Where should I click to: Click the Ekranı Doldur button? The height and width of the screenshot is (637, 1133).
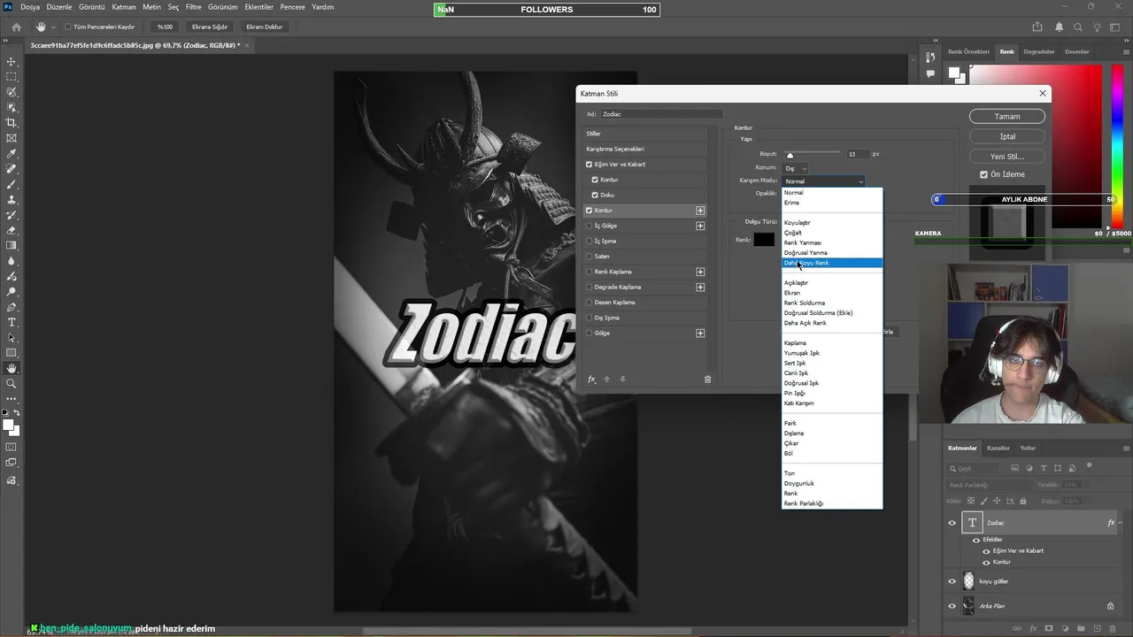click(265, 27)
